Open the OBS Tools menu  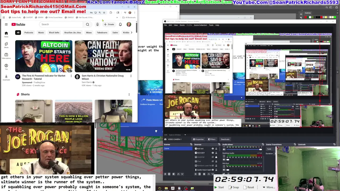[x=211, y=25]
